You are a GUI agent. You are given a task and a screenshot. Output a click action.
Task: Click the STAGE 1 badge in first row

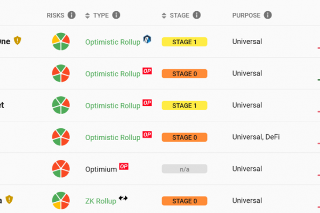coord(185,42)
